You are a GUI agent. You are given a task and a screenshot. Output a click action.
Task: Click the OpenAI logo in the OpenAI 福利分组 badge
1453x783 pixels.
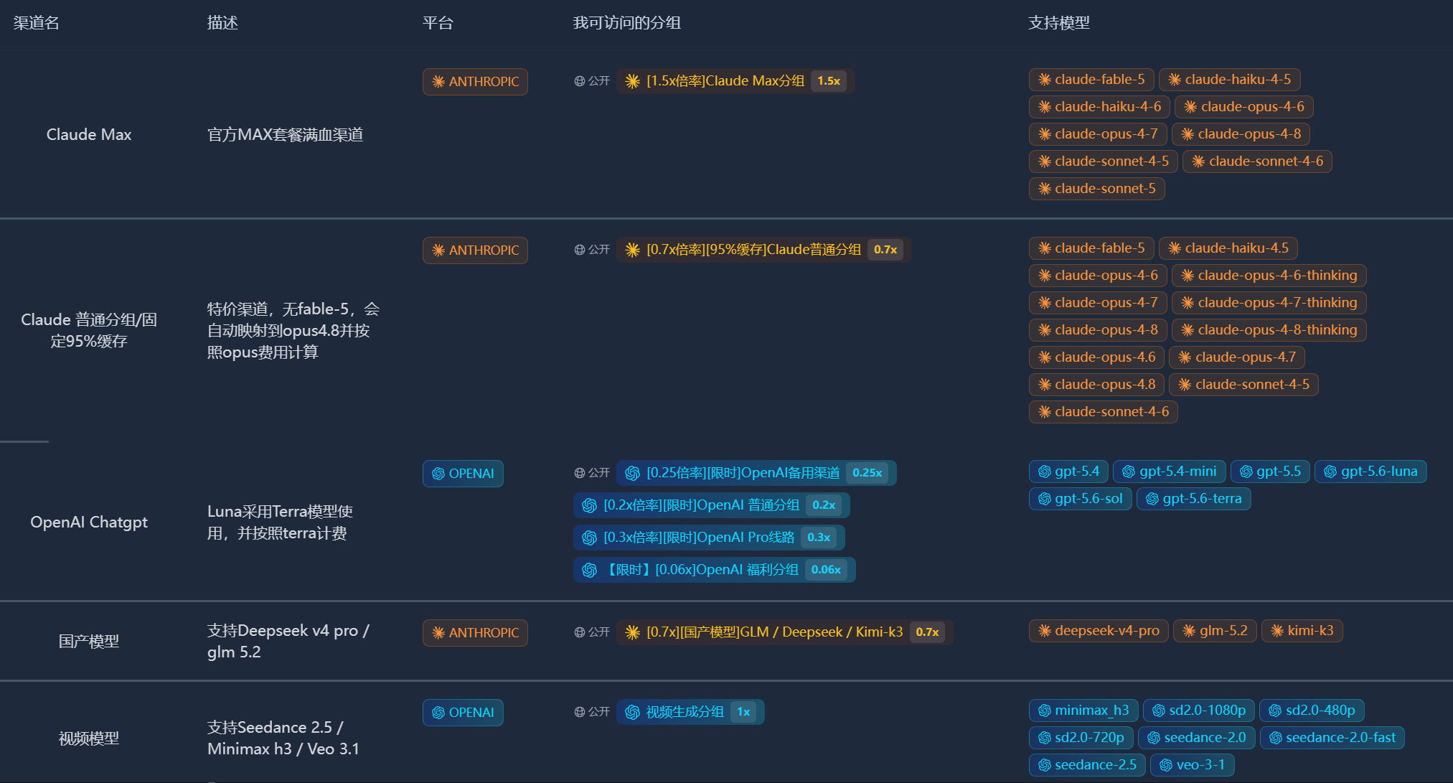pos(589,570)
